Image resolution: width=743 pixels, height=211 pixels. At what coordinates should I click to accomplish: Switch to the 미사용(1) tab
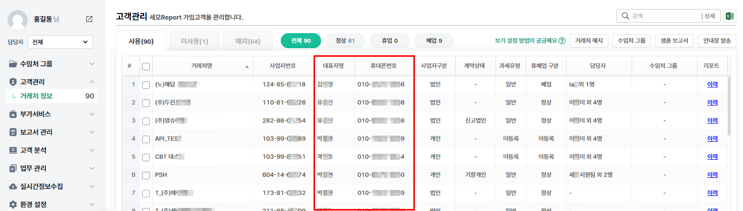click(194, 41)
